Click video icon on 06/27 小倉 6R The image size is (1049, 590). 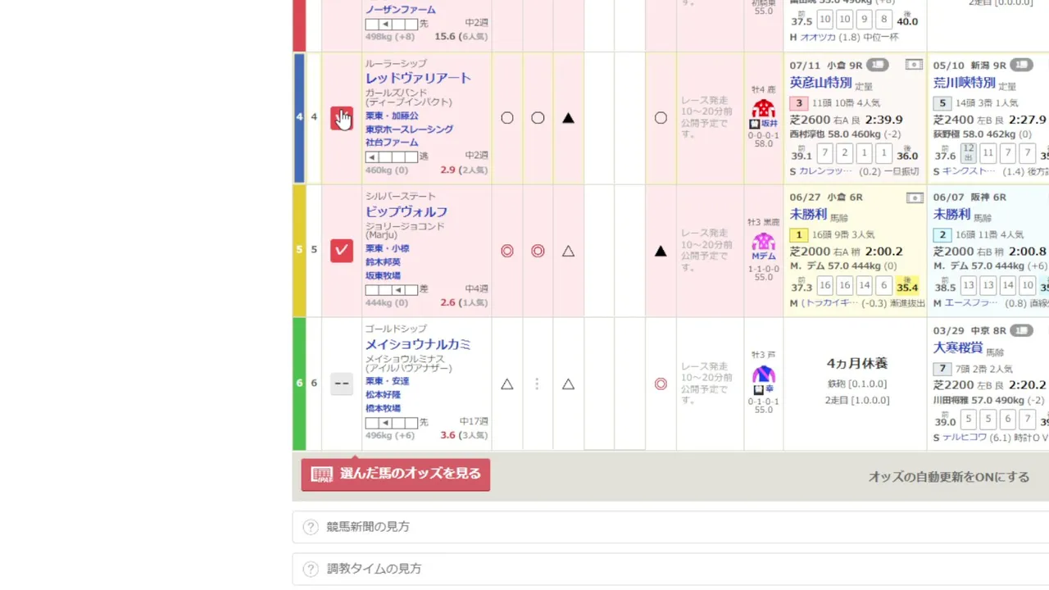click(915, 197)
